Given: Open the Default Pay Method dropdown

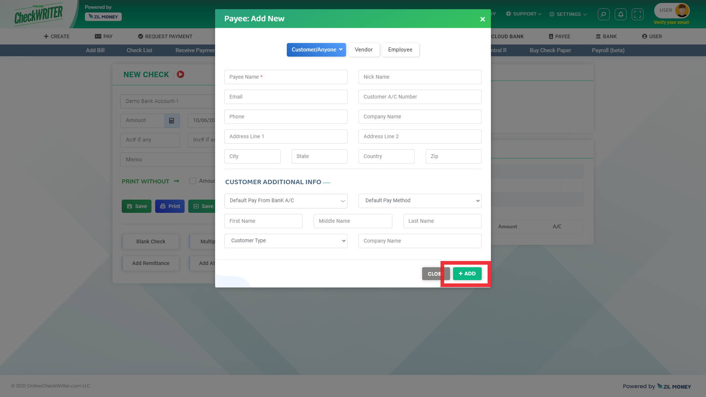Looking at the screenshot, I should pos(420,201).
